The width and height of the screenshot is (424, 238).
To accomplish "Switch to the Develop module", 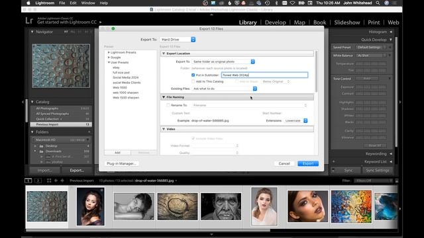I will click(x=276, y=22).
